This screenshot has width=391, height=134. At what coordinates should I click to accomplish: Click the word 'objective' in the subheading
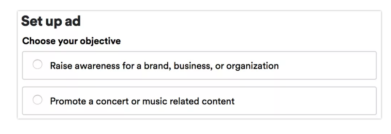point(100,41)
